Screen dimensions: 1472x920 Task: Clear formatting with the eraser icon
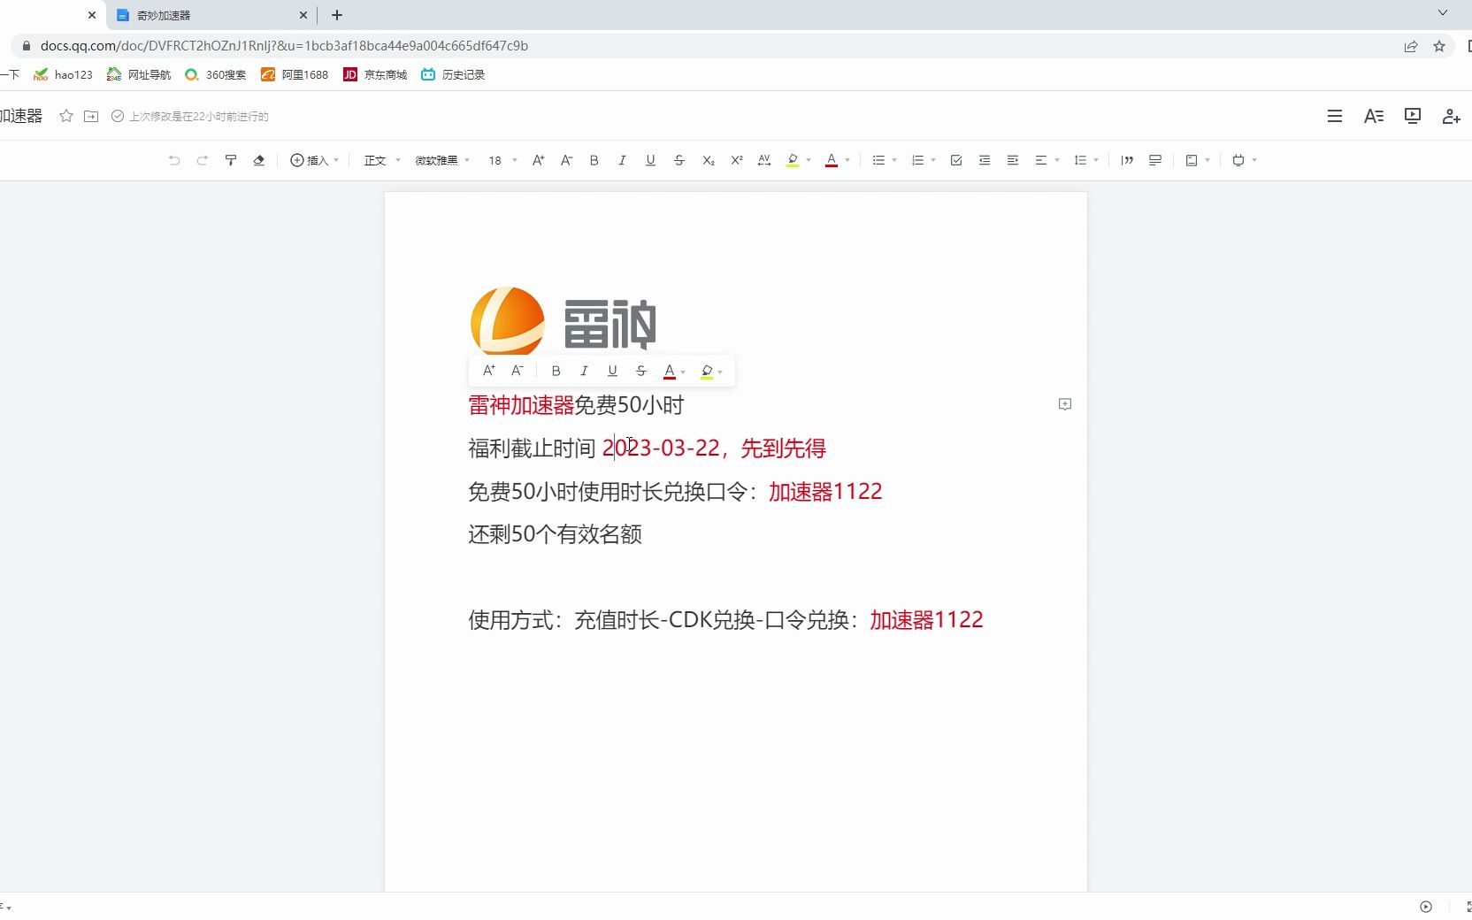[x=259, y=160]
